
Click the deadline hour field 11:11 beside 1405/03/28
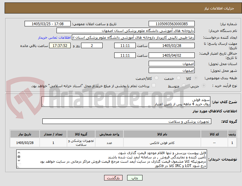pyautogui.click(x=125, y=46)
